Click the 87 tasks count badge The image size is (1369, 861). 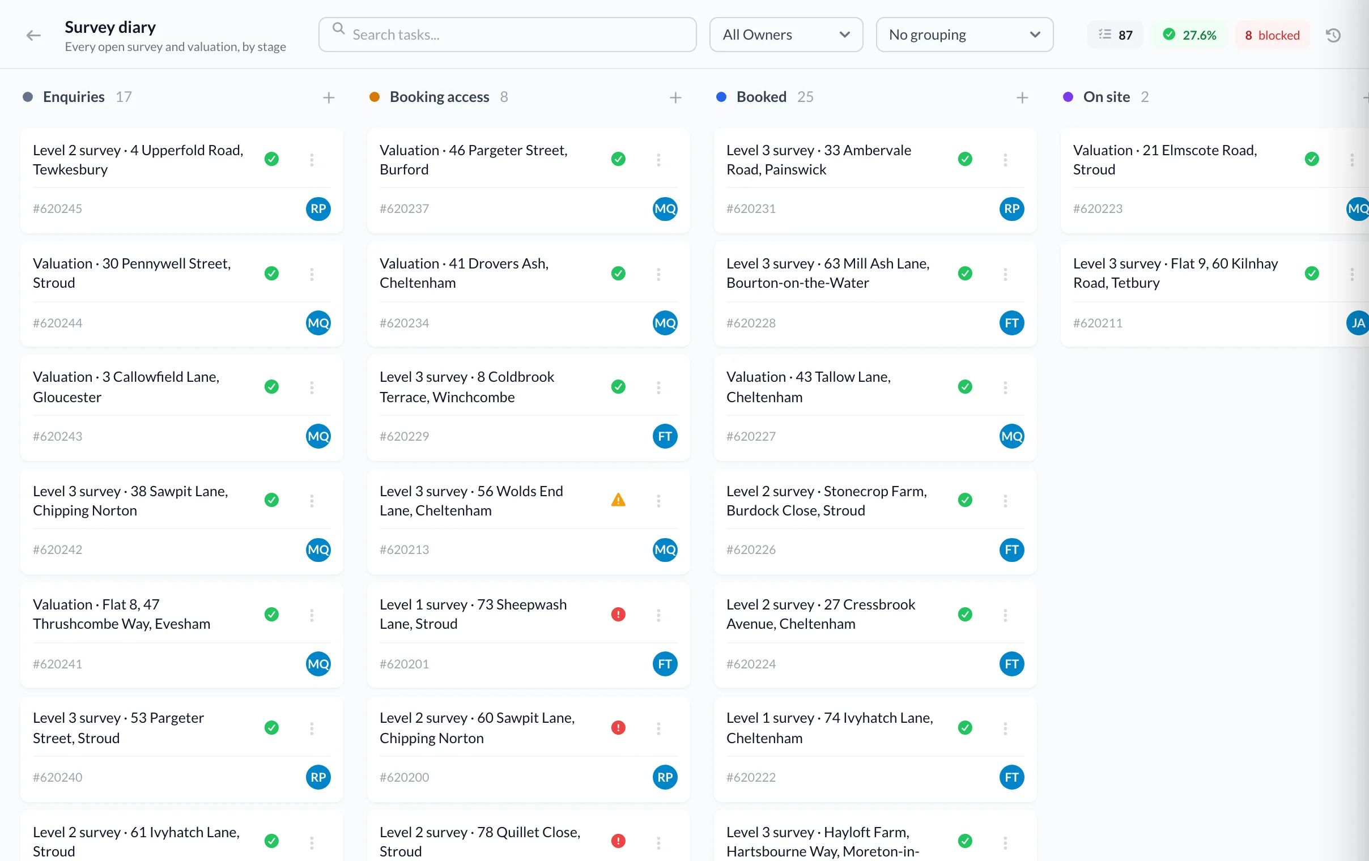pos(1115,35)
